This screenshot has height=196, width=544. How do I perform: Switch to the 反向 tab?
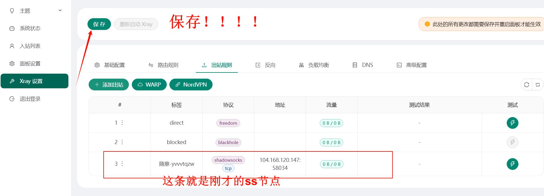[265, 65]
